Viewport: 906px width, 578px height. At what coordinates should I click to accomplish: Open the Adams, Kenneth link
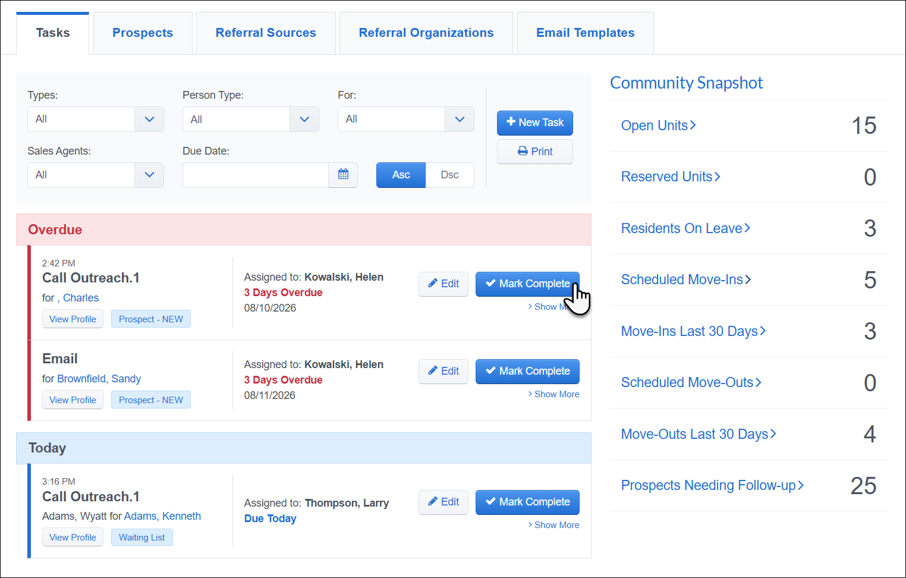[162, 516]
